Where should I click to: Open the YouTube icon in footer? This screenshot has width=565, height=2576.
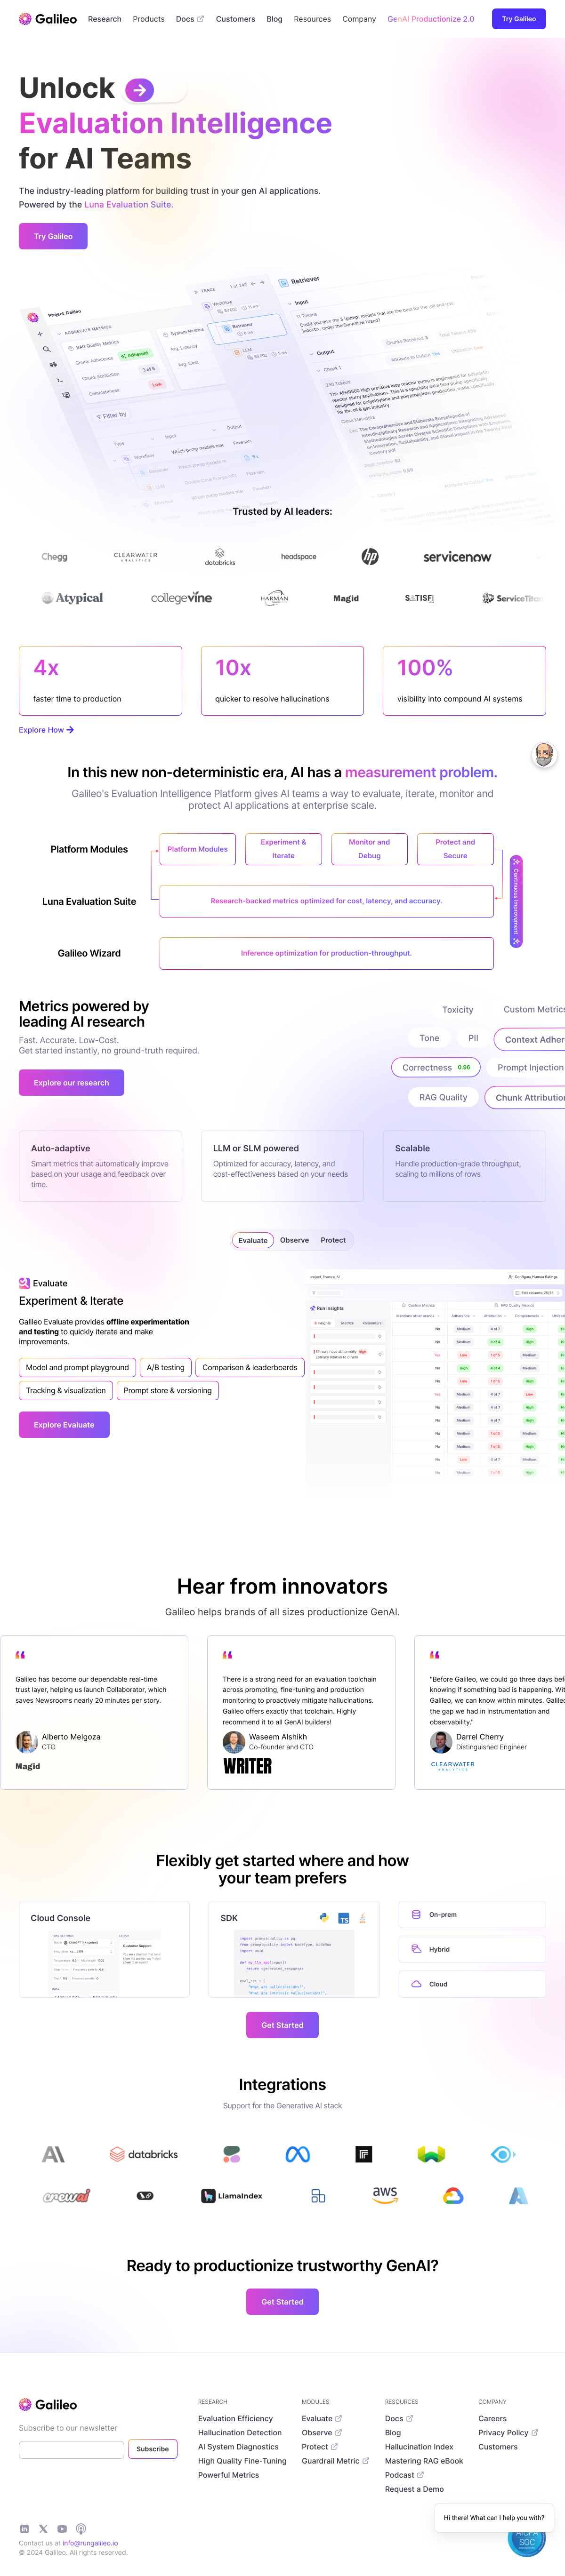click(x=62, y=2529)
